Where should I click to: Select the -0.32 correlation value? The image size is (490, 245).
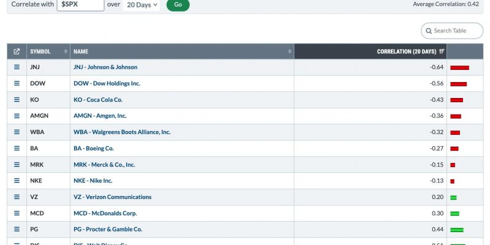tap(437, 132)
